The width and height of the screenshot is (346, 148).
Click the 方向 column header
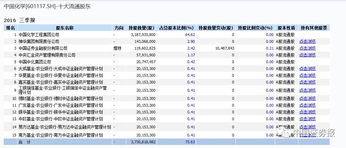(119, 28)
